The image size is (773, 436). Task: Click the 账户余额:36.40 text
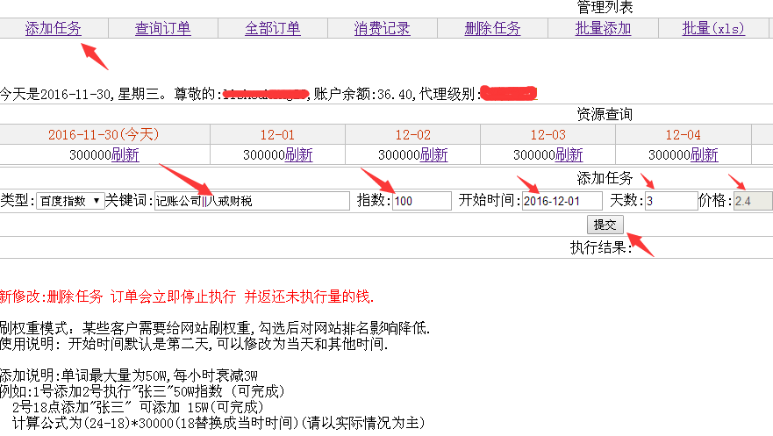(x=365, y=94)
